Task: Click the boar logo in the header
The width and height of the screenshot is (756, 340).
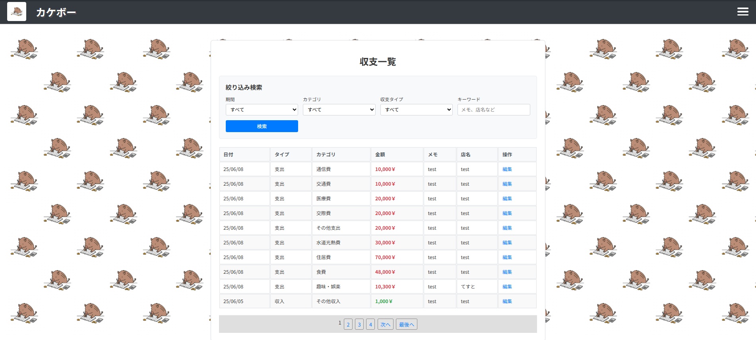Action: point(17,12)
